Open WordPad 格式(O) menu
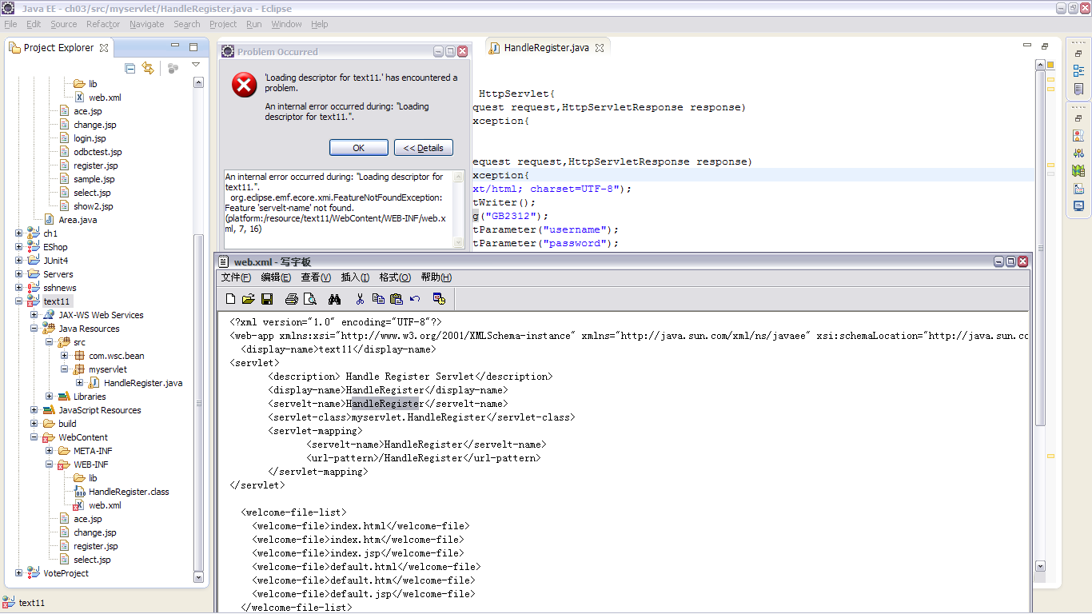 coord(395,277)
